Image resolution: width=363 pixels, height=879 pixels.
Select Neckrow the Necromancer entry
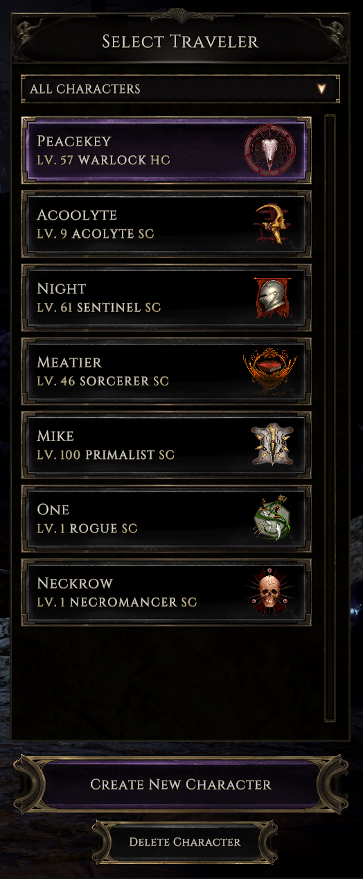click(x=166, y=593)
